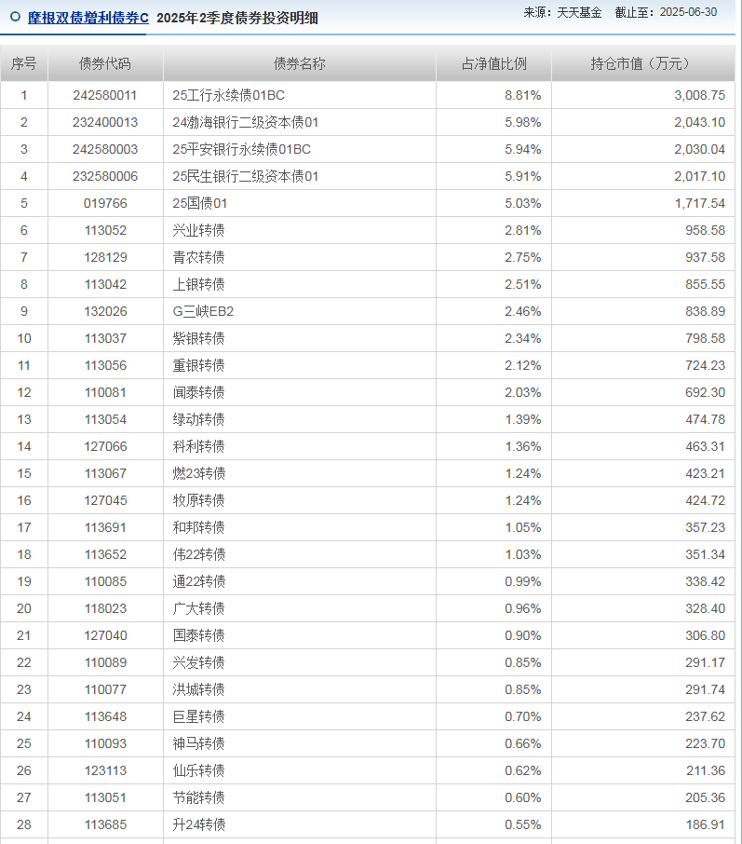Select bond code 127066
Screen dimensions: 742x844
point(105,446)
